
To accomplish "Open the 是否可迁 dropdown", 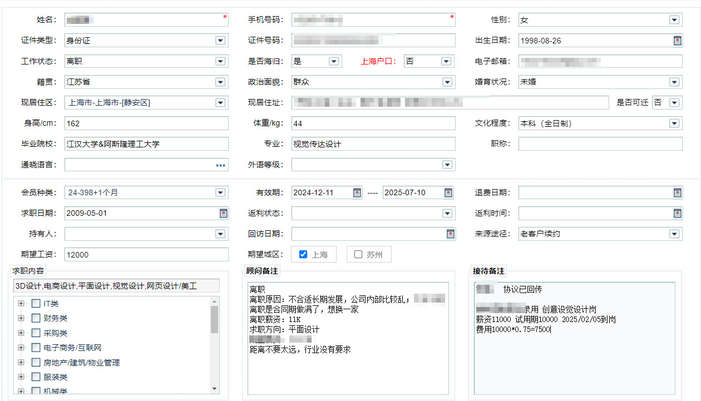I will 674,102.
